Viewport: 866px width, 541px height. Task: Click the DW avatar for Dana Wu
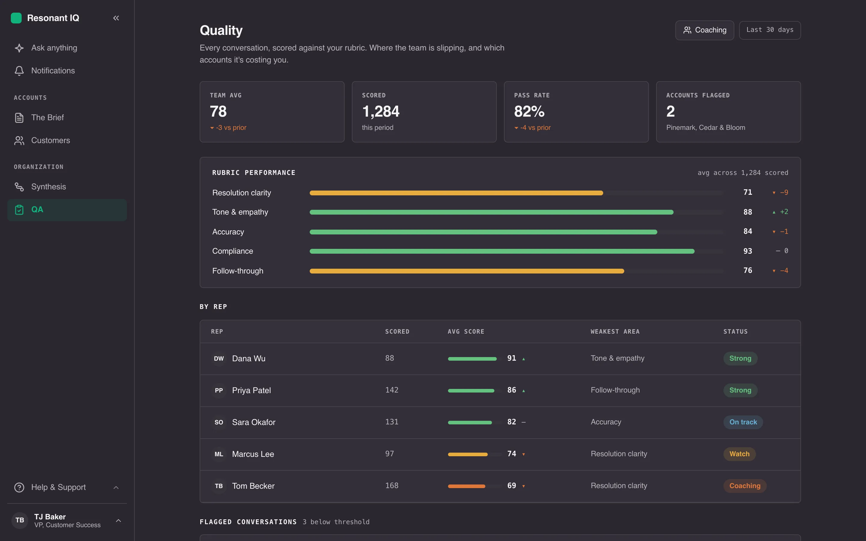219,359
